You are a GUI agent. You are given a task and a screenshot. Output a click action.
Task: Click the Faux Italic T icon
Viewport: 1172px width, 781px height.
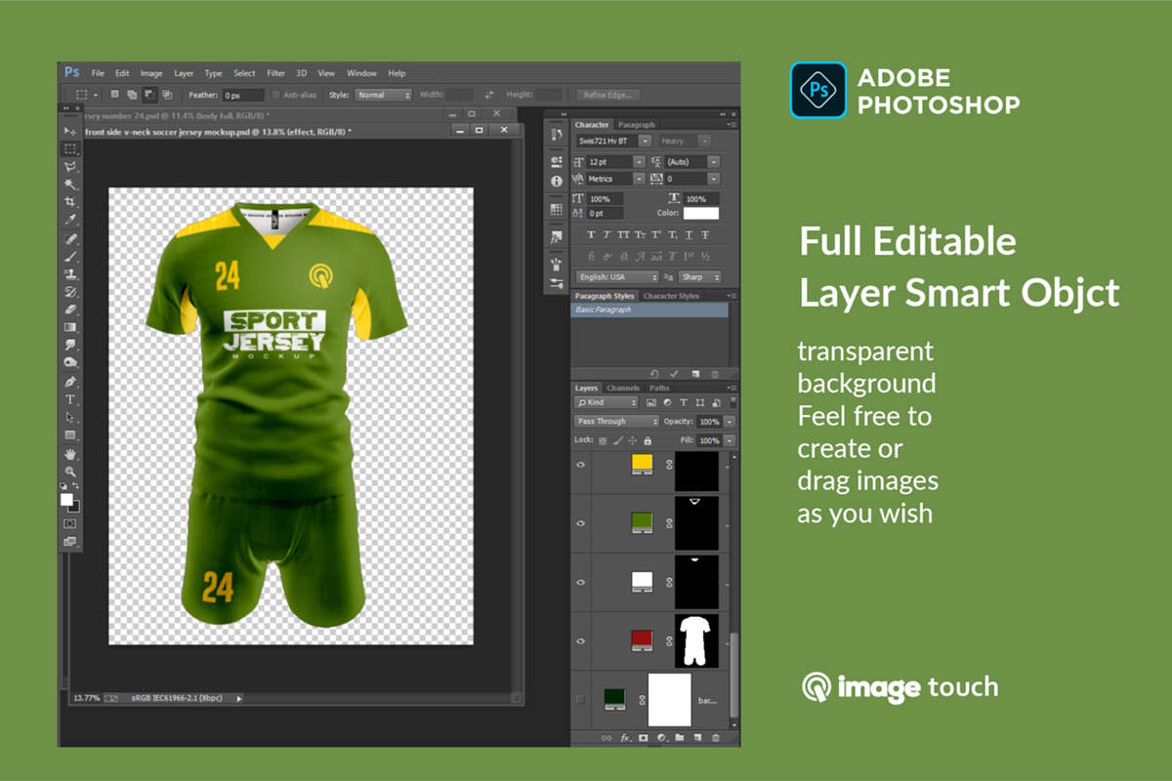(x=607, y=235)
